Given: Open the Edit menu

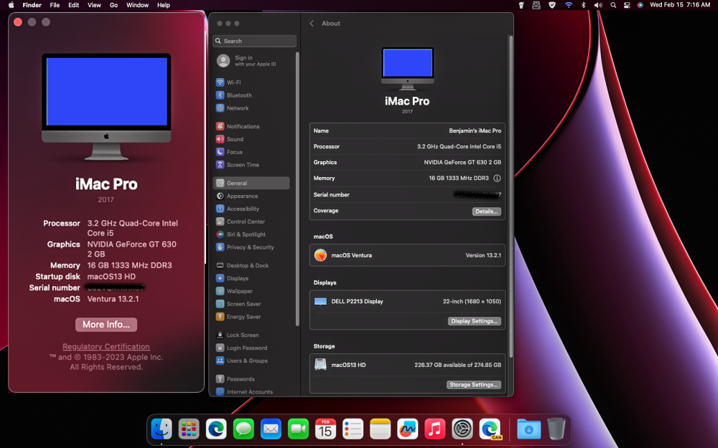Looking at the screenshot, I should [74, 5].
